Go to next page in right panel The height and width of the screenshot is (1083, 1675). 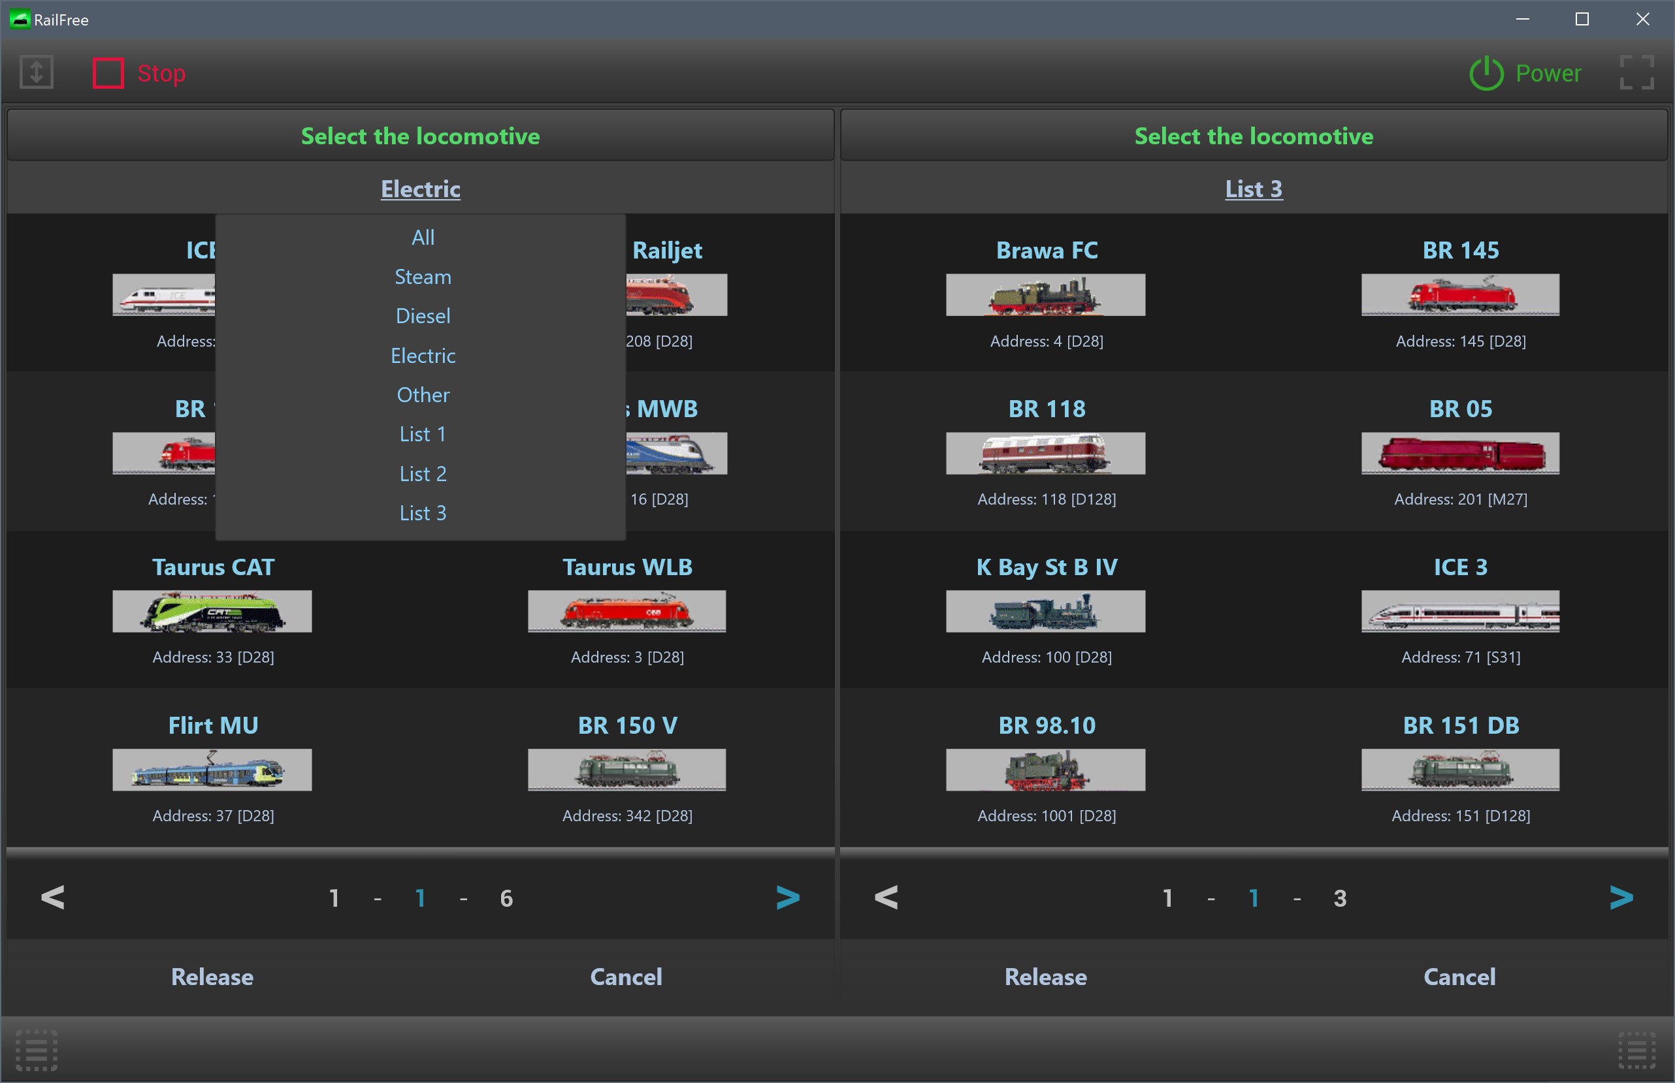1621,898
